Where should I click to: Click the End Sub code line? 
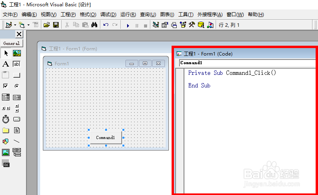point(199,85)
